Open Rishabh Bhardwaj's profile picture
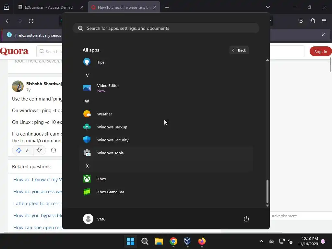This screenshot has width=332, height=249. pos(18,86)
